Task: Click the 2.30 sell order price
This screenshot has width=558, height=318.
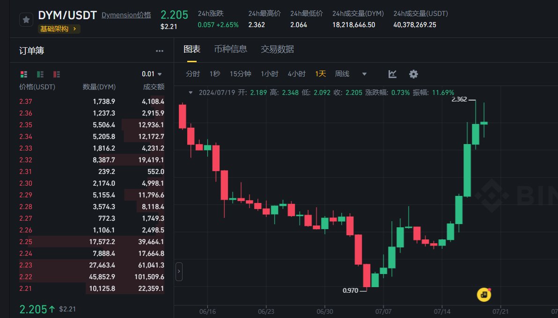Action: 26,183
